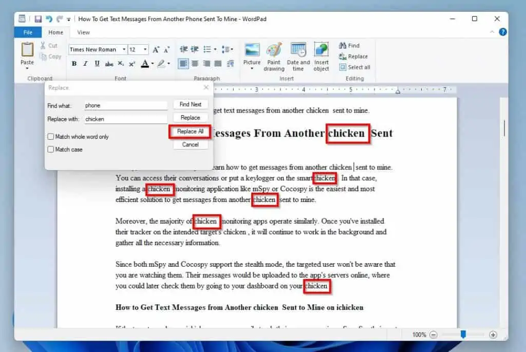The width and height of the screenshot is (526, 352).
Task: Click the Save icon in title bar
Action: (x=38, y=19)
